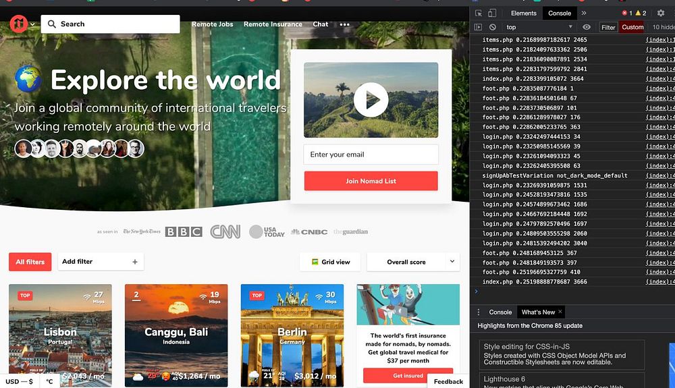
Task: Switch to the What's New tab
Action: click(x=538, y=312)
